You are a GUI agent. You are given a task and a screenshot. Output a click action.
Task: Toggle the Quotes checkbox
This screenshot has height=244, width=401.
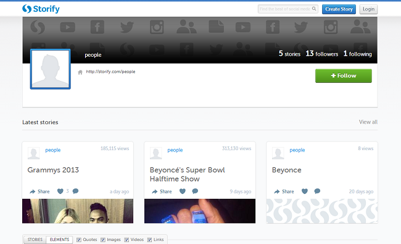click(x=79, y=240)
